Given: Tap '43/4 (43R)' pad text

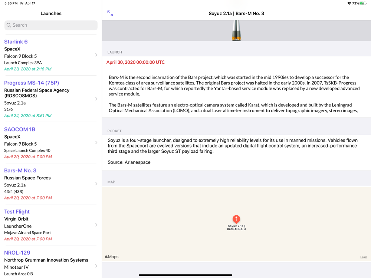Looking at the screenshot, I should click(x=14, y=192).
